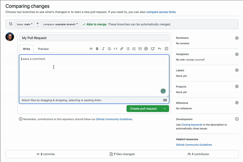Reference an issue or pull request icon
Image resolution: width=243 pixels, height=162 pixels.
[153, 49]
